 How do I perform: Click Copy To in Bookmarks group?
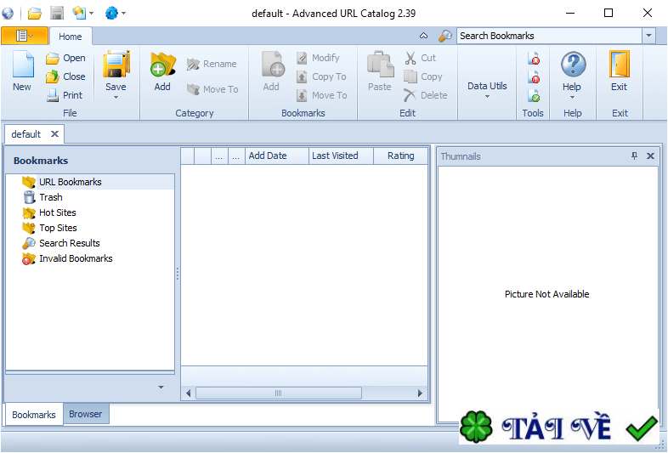[321, 76]
